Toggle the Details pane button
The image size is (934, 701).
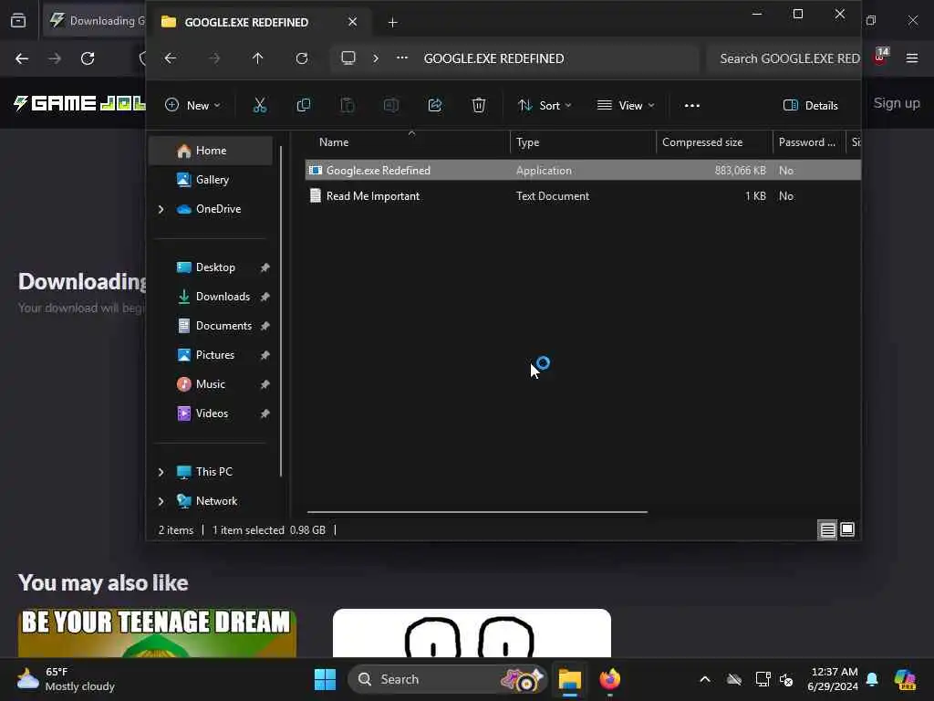point(811,106)
